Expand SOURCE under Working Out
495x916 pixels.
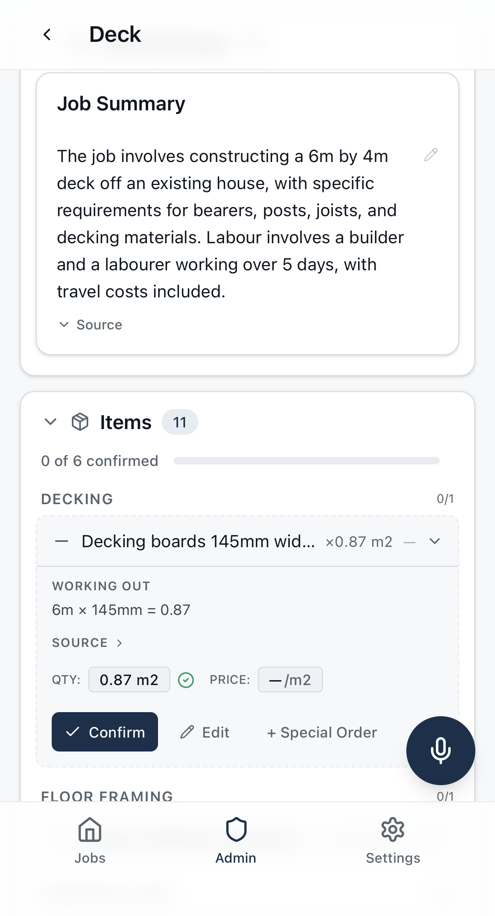pos(87,643)
